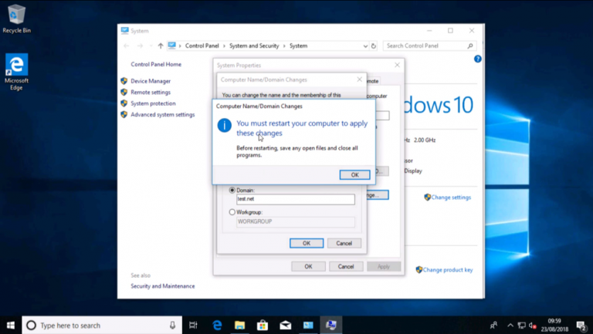Click System in the breadcrumb path
Image resolution: width=593 pixels, height=334 pixels.
[298, 46]
